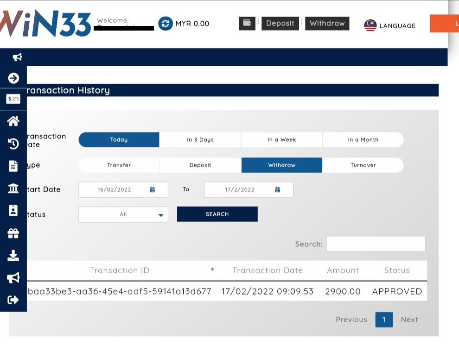Select the Today date range option
Viewport: 459px width, 345px height.
(119, 140)
